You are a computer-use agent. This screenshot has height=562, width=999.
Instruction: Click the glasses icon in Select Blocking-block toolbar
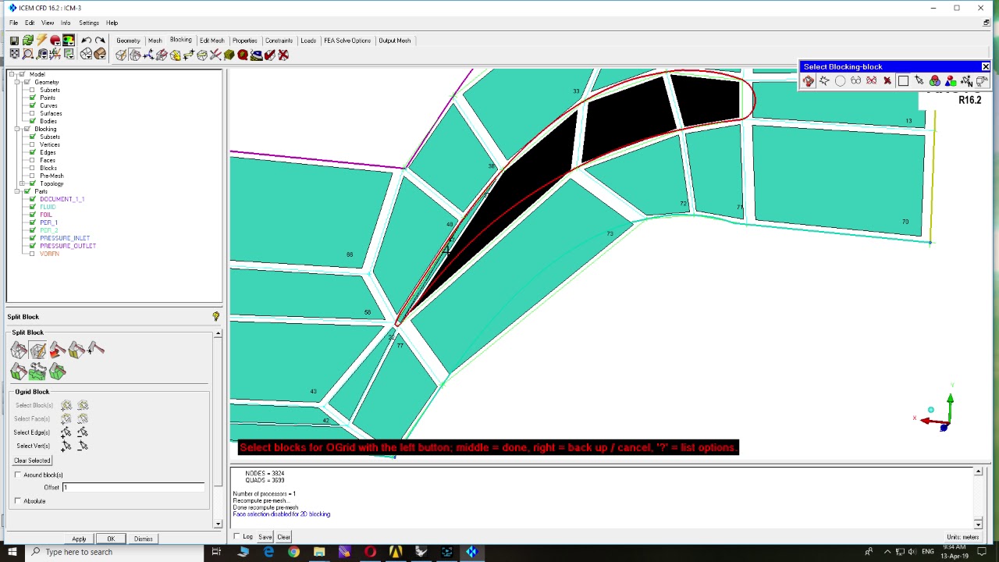pyautogui.click(x=856, y=81)
